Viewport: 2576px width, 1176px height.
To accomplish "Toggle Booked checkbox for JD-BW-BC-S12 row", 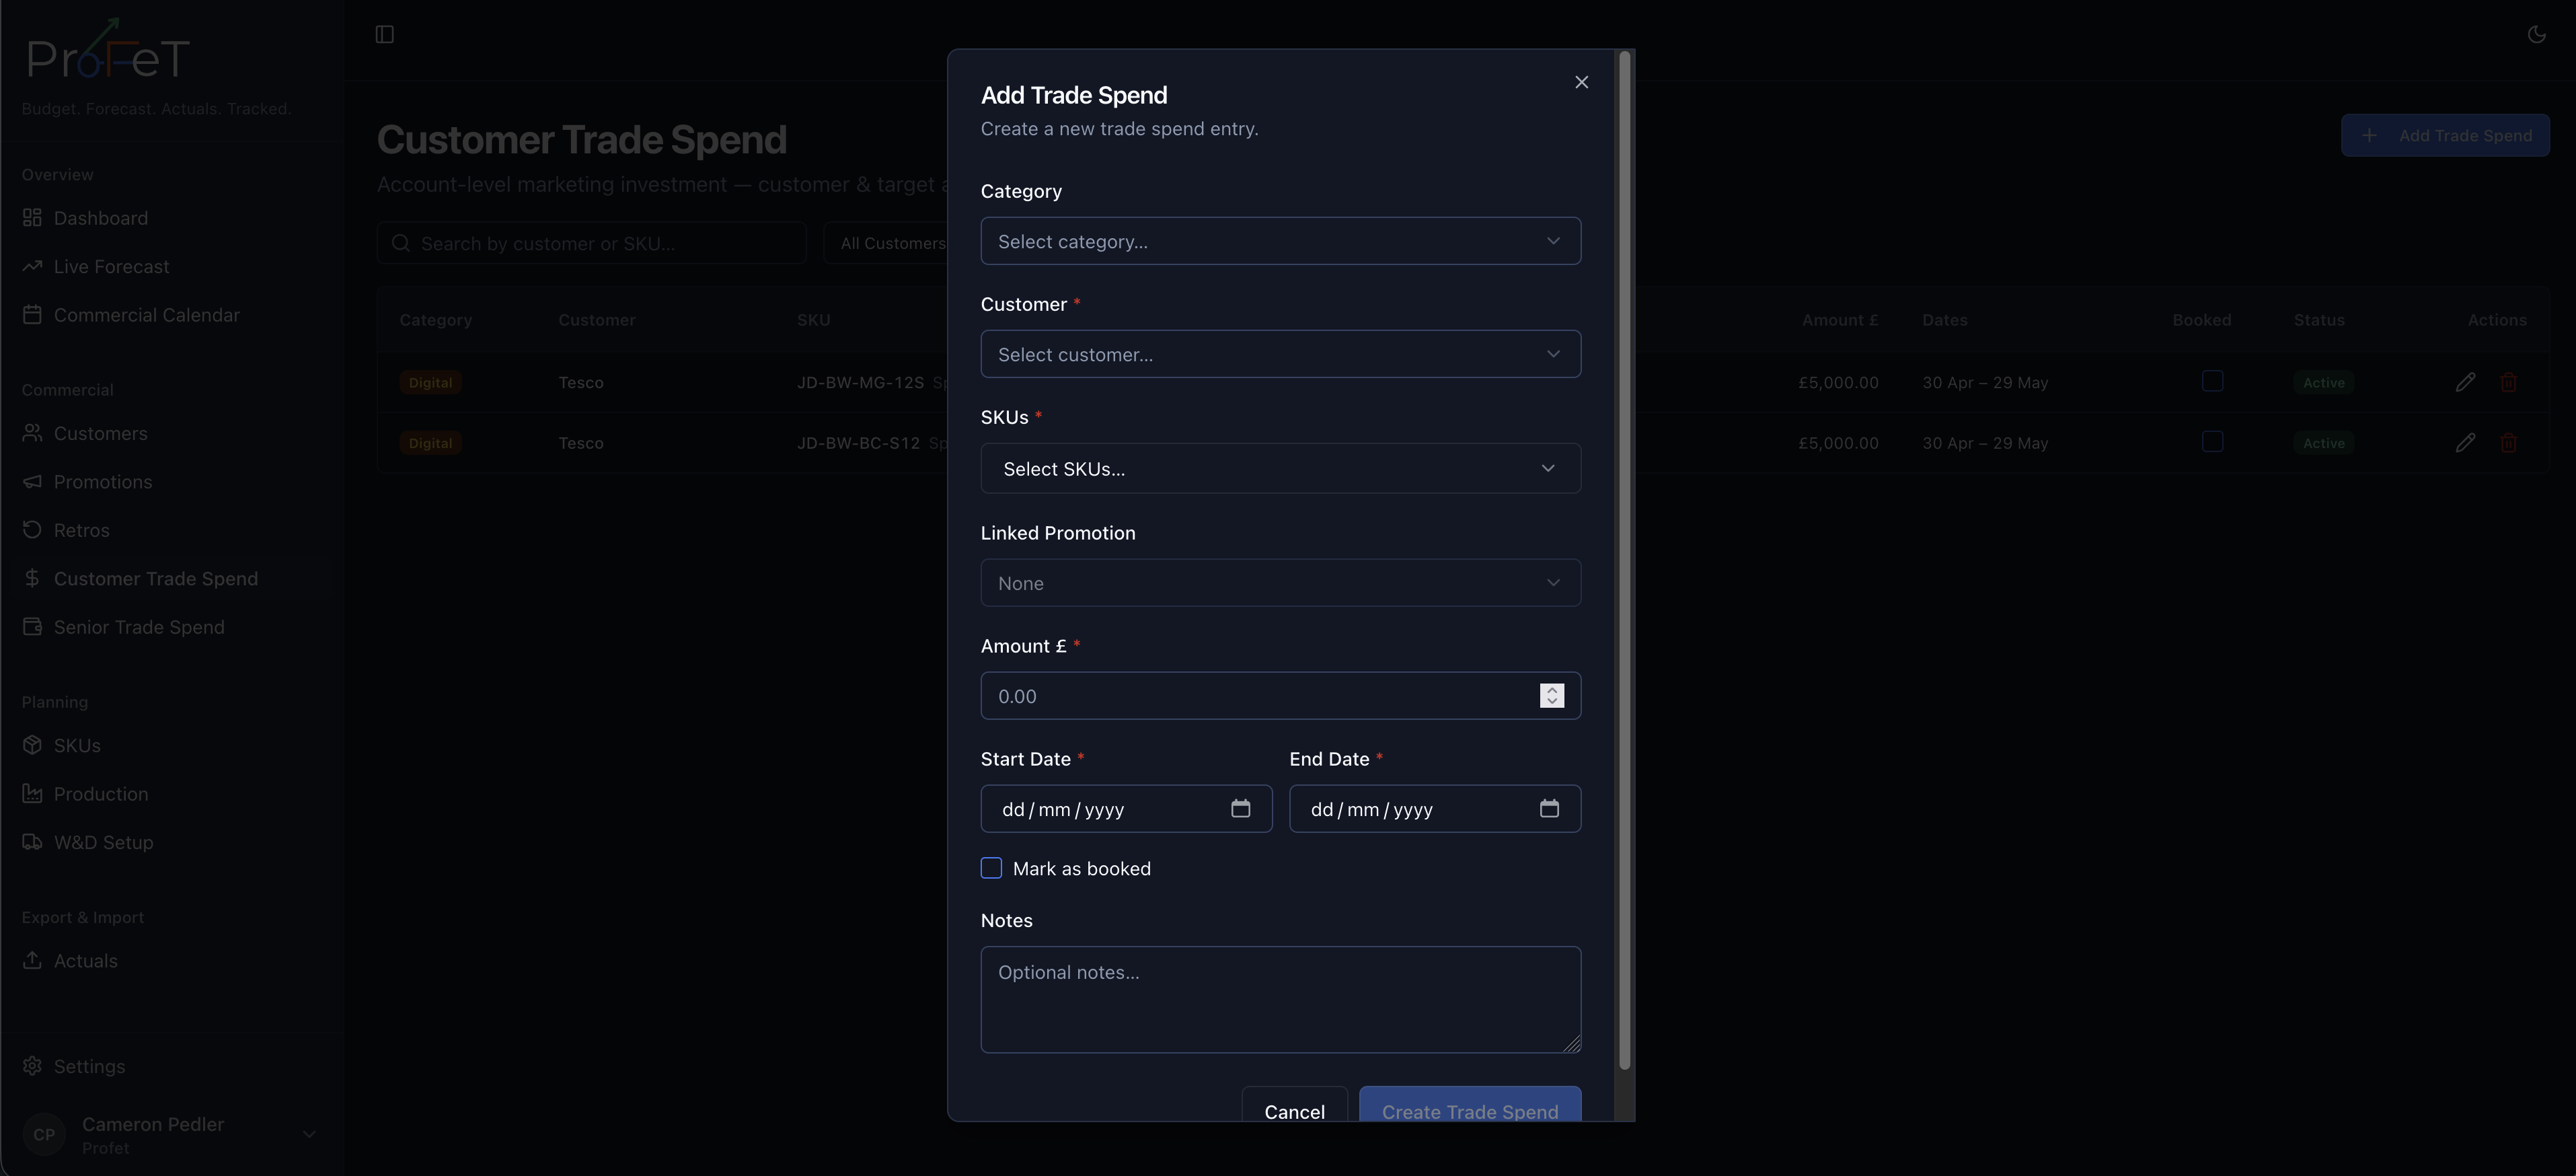I will pos(2212,442).
